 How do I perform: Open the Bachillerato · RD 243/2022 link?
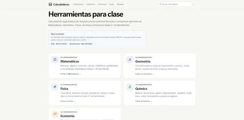point(81,44)
